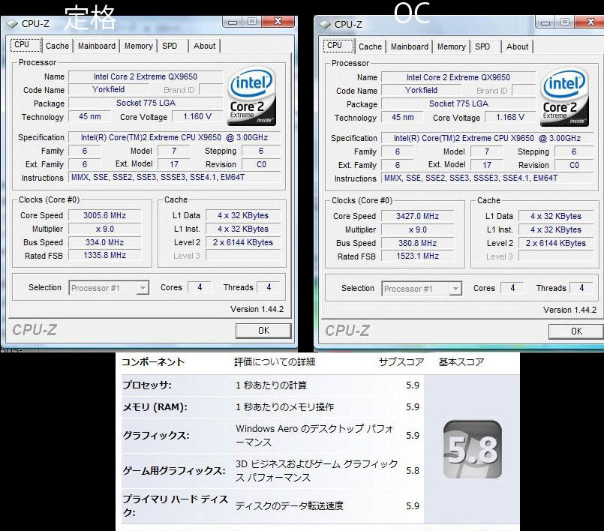Click the x 9.0 Multiplier value in left window

105,229
